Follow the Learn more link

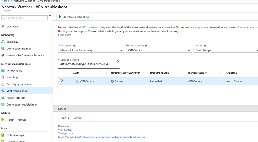65,35
